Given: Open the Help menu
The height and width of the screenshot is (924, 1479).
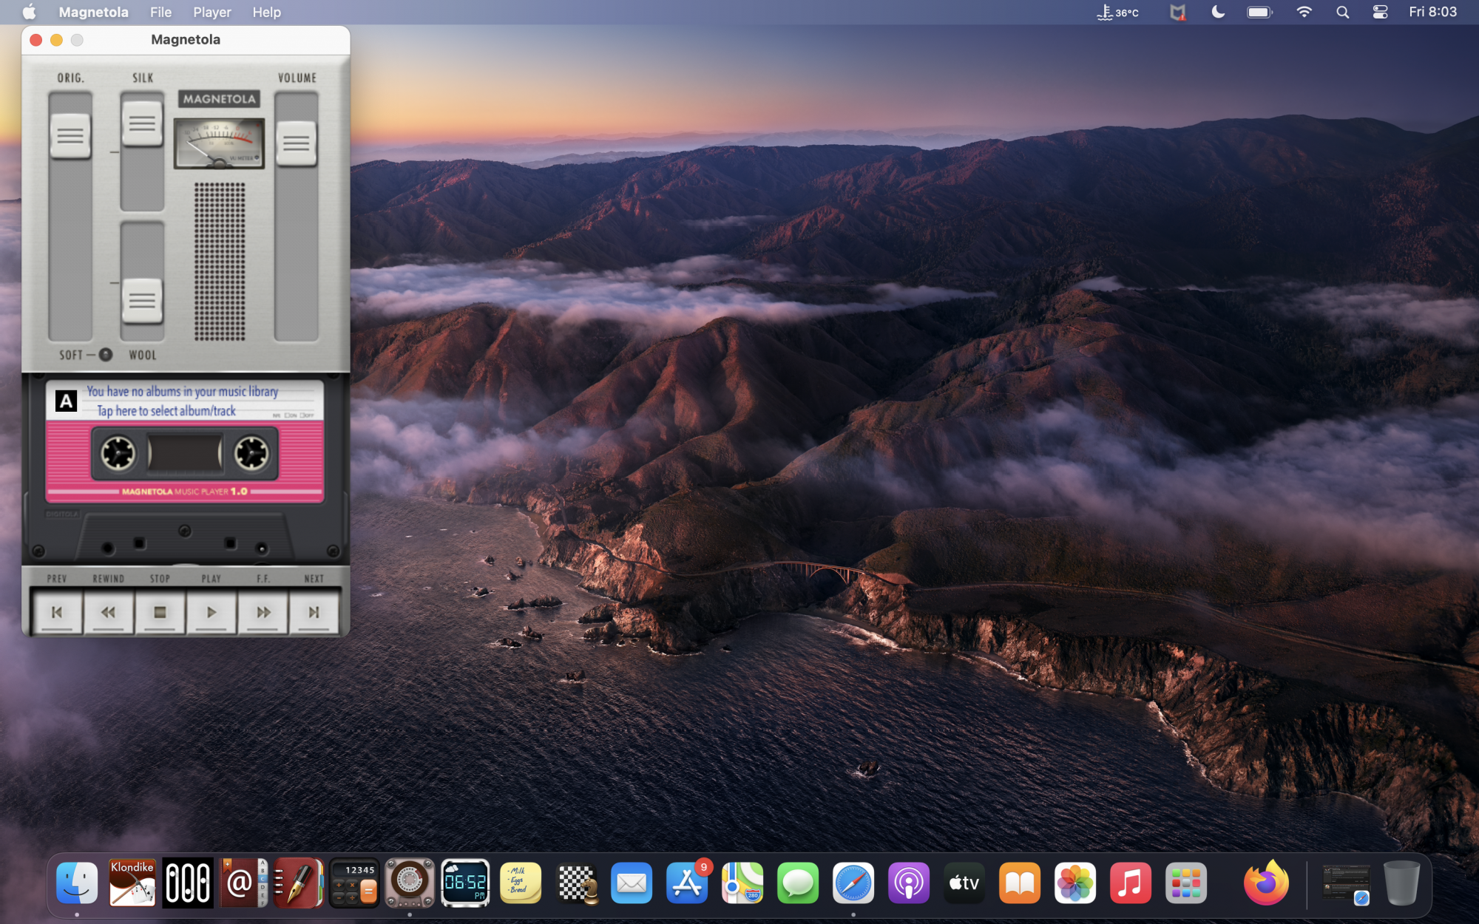Looking at the screenshot, I should [x=266, y=12].
